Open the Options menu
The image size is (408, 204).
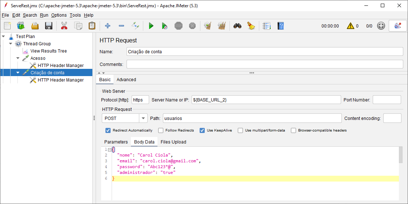(59, 15)
